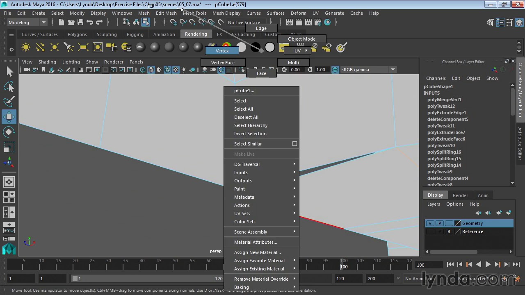Screen dimensions: 525x295
Task: Expand the Scene Assembly submenu
Action: 262,232
